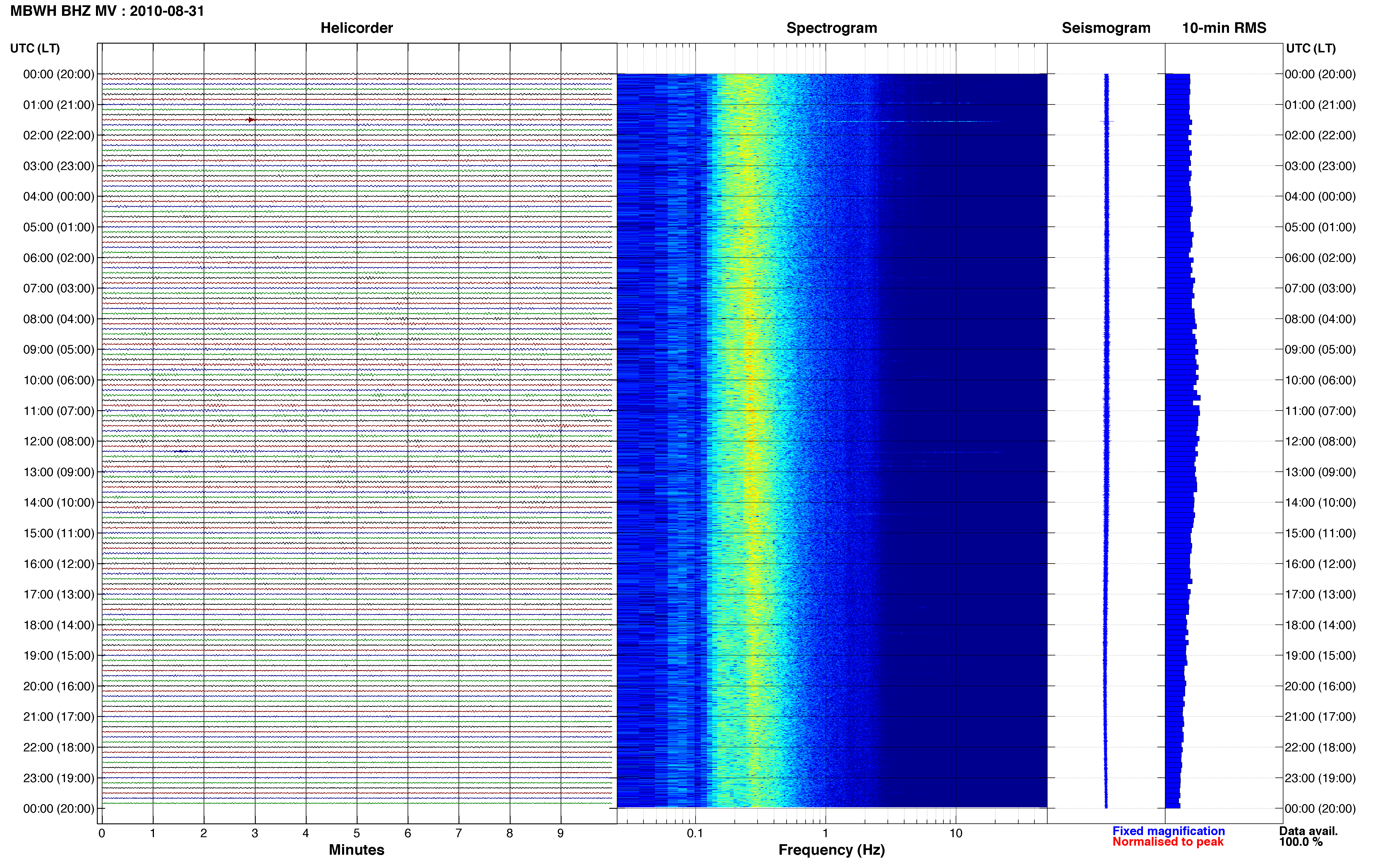Screen dimensions: 1387x867
Task: Click the "6" tick on the Minutes axis
Action: [408, 833]
